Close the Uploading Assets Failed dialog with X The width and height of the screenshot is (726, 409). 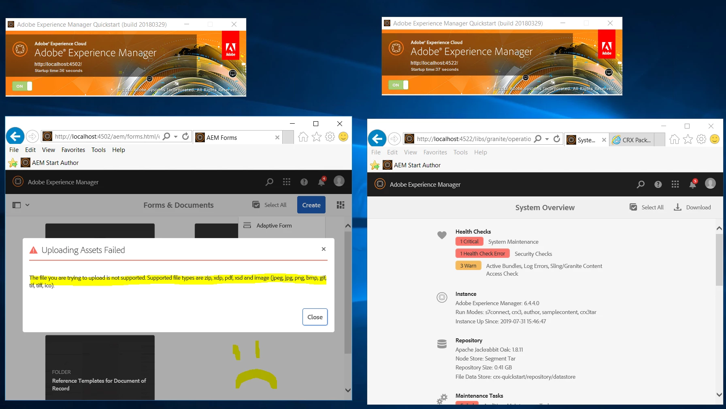tap(324, 249)
